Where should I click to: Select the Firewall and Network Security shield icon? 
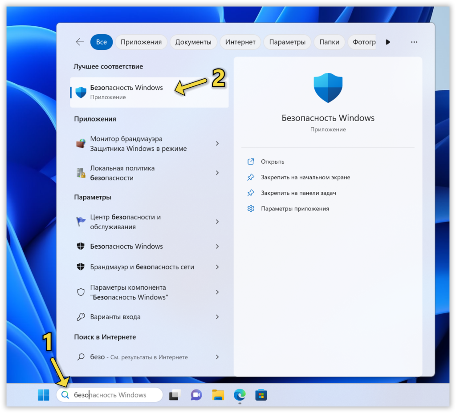[81, 267]
